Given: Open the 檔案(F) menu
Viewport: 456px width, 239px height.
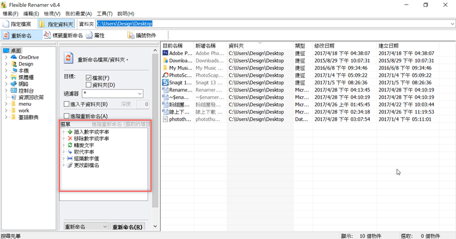Looking at the screenshot, I should coord(10,14).
